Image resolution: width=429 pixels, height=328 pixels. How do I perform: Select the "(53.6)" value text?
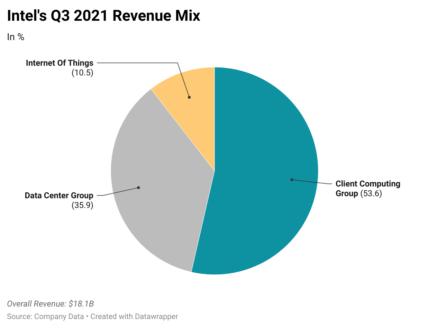click(x=371, y=193)
